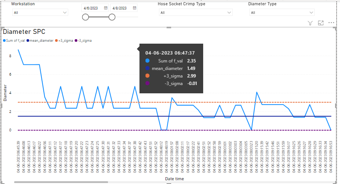Click the -3_sigma legend item
The width and height of the screenshot is (340, 184).
[x=83, y=41]
